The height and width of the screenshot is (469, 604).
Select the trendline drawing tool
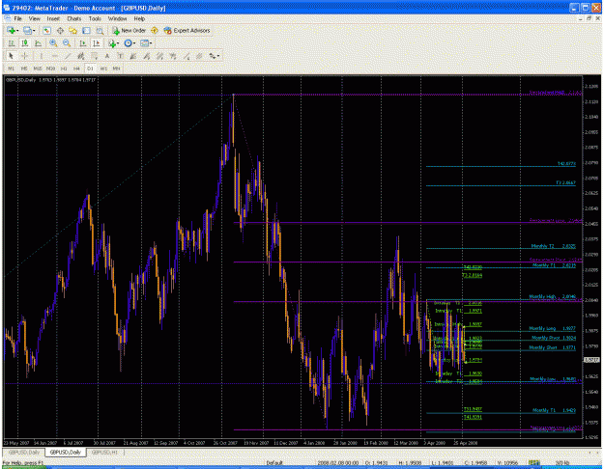[x=68, y=56]
